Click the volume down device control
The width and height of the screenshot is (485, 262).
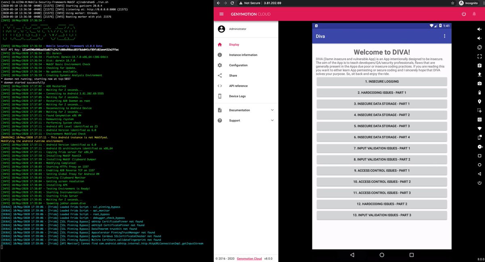coord(479,38)
